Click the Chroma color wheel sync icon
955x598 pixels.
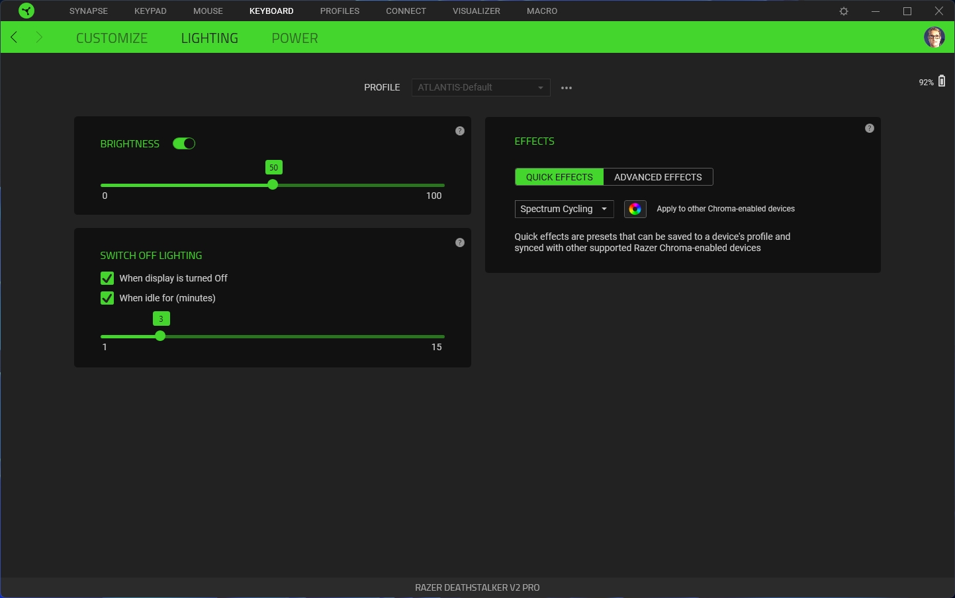click(x=635, y=209)
